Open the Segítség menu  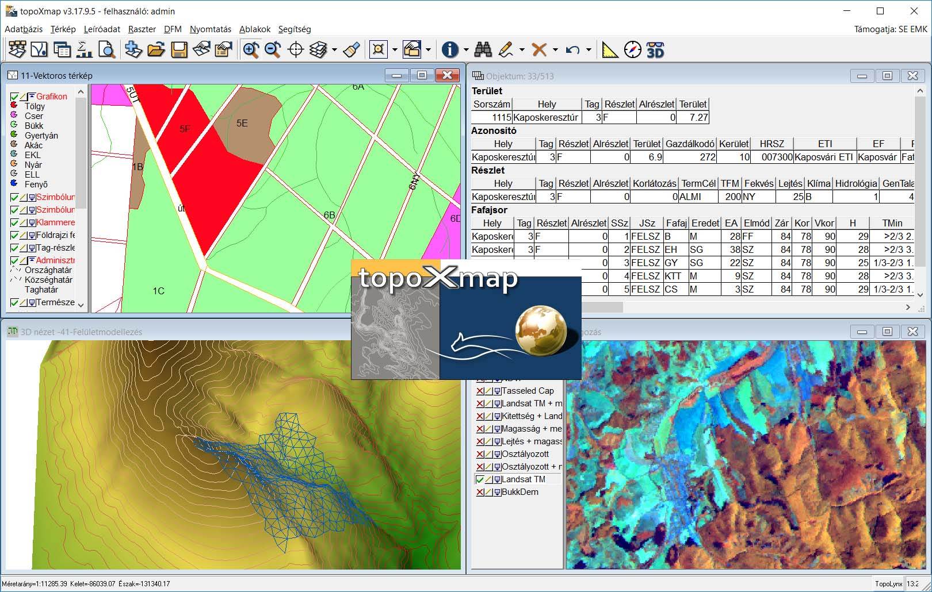(x=295, y=29)
